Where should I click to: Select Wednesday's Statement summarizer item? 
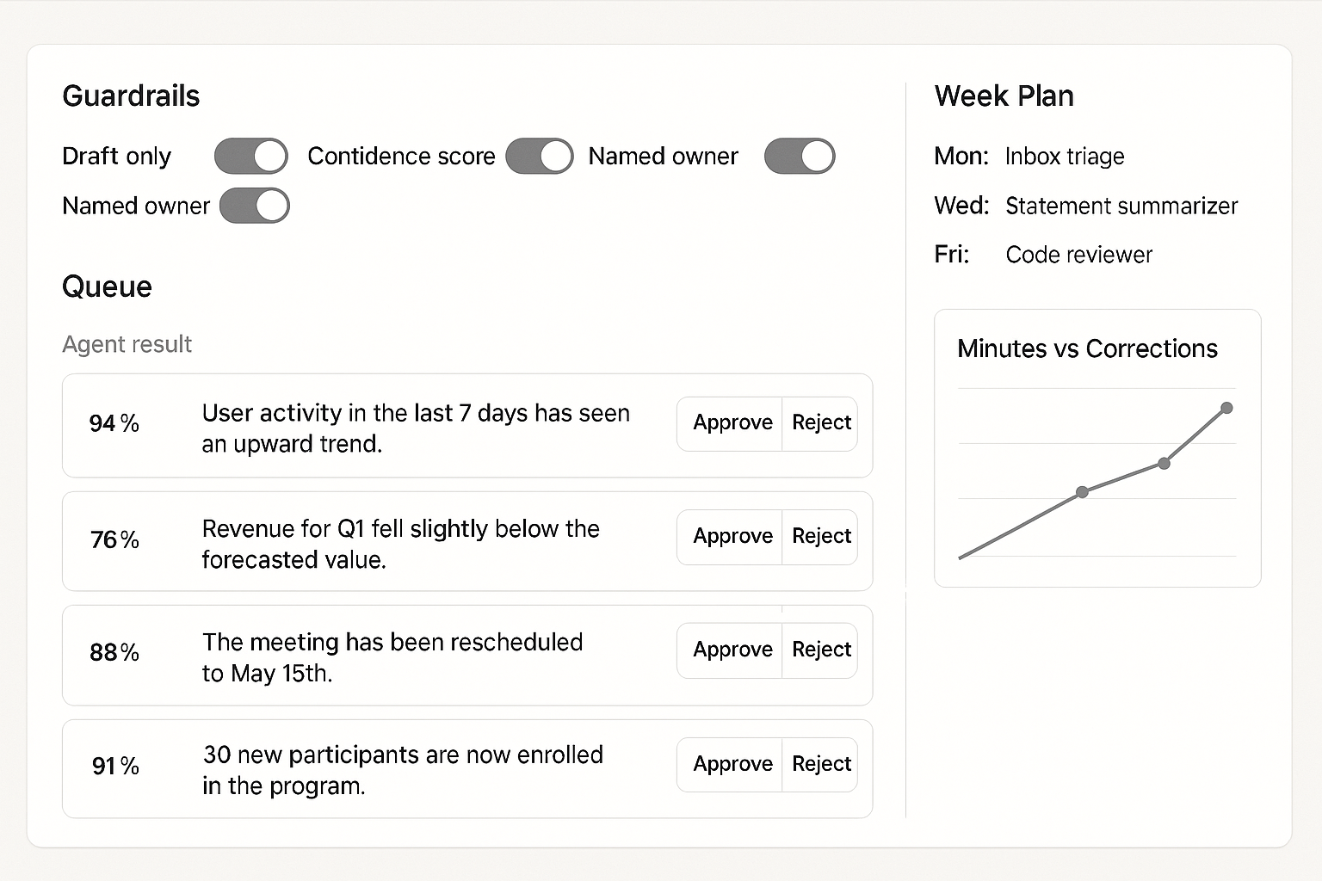click(x=1121, y=206)
